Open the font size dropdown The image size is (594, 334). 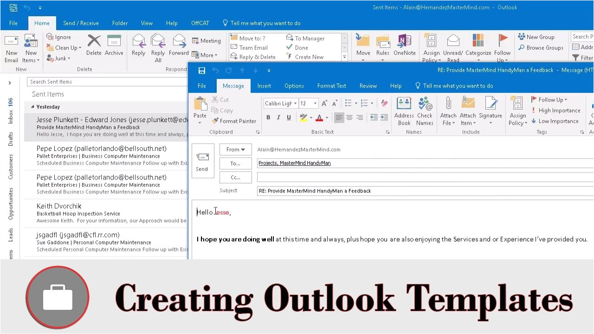coord(315,103)
